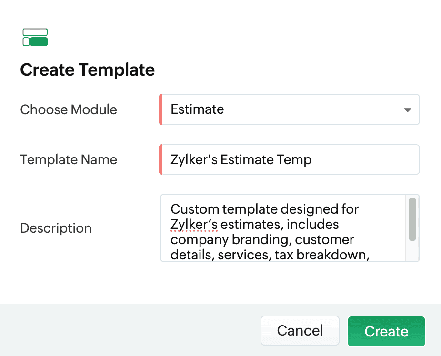441x356 pixels.
Task: Click the Choose Module label
Action: [69, 109]
